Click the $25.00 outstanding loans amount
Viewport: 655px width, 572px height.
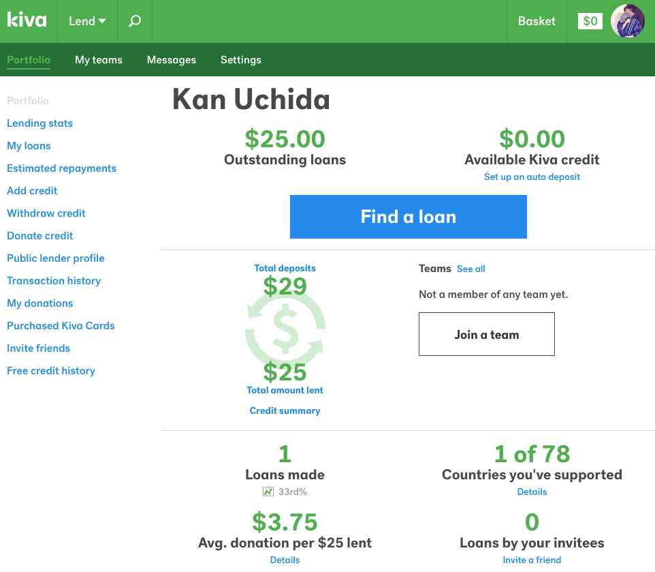(285, 139)
